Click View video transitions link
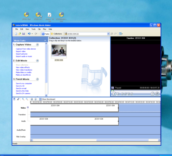Image resolution: width=172 pixels, height=156 pixels. click(24, 70)
